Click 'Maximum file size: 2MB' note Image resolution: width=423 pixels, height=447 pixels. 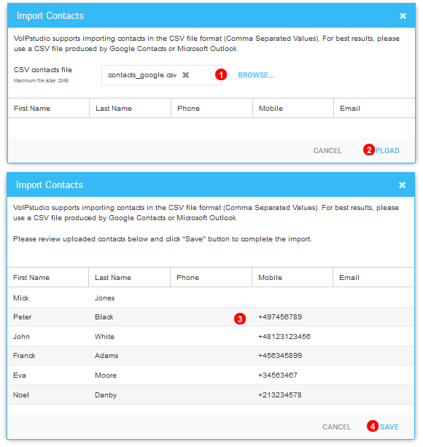pos(41,81)
